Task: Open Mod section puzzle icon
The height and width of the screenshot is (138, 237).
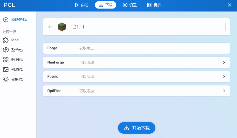Action: tap(6, 40)
